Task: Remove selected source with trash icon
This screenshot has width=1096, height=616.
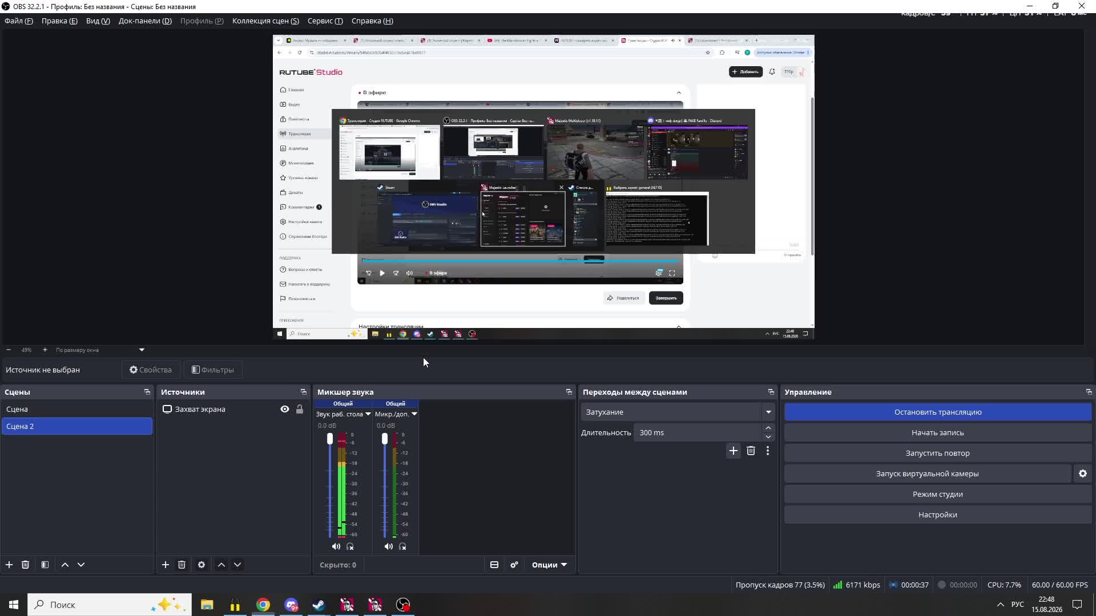Action: (182, 565)
